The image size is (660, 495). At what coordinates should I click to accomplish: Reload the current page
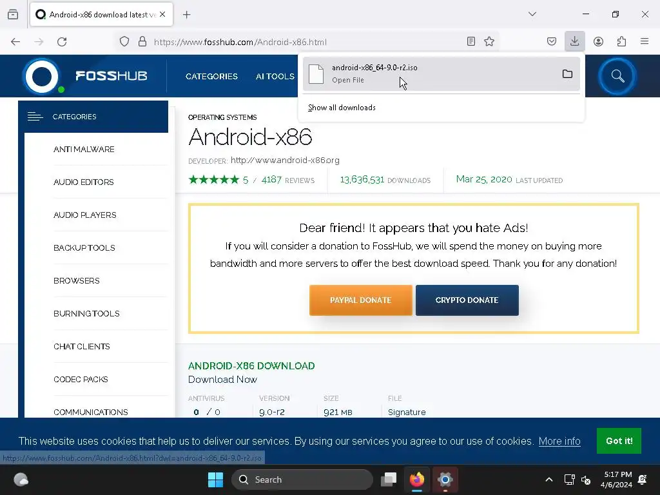tap(63, 42)
